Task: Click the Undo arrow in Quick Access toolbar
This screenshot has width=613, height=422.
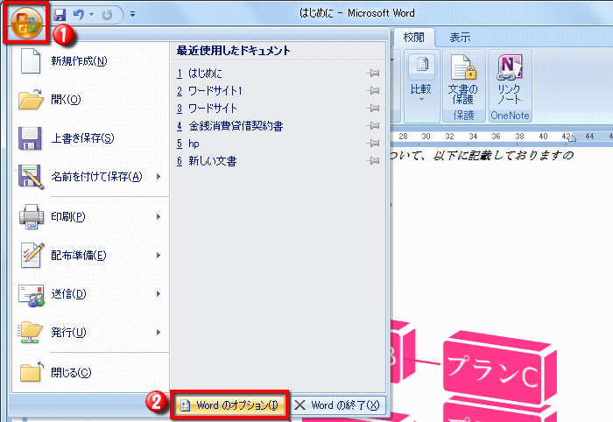Action: tap(79, 15)
